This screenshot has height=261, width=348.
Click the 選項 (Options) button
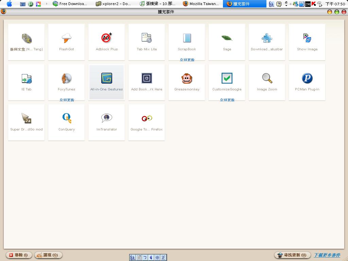48,255
